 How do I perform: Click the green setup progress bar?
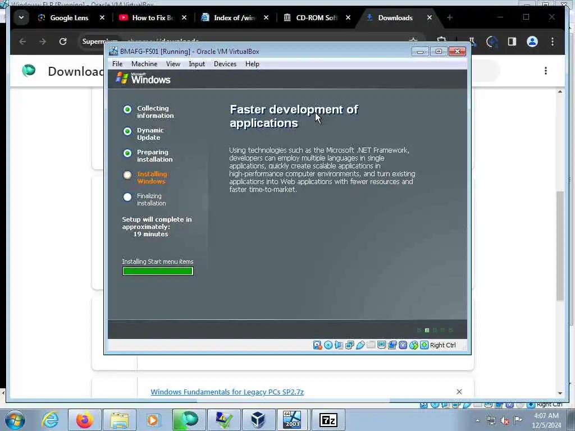158,271
